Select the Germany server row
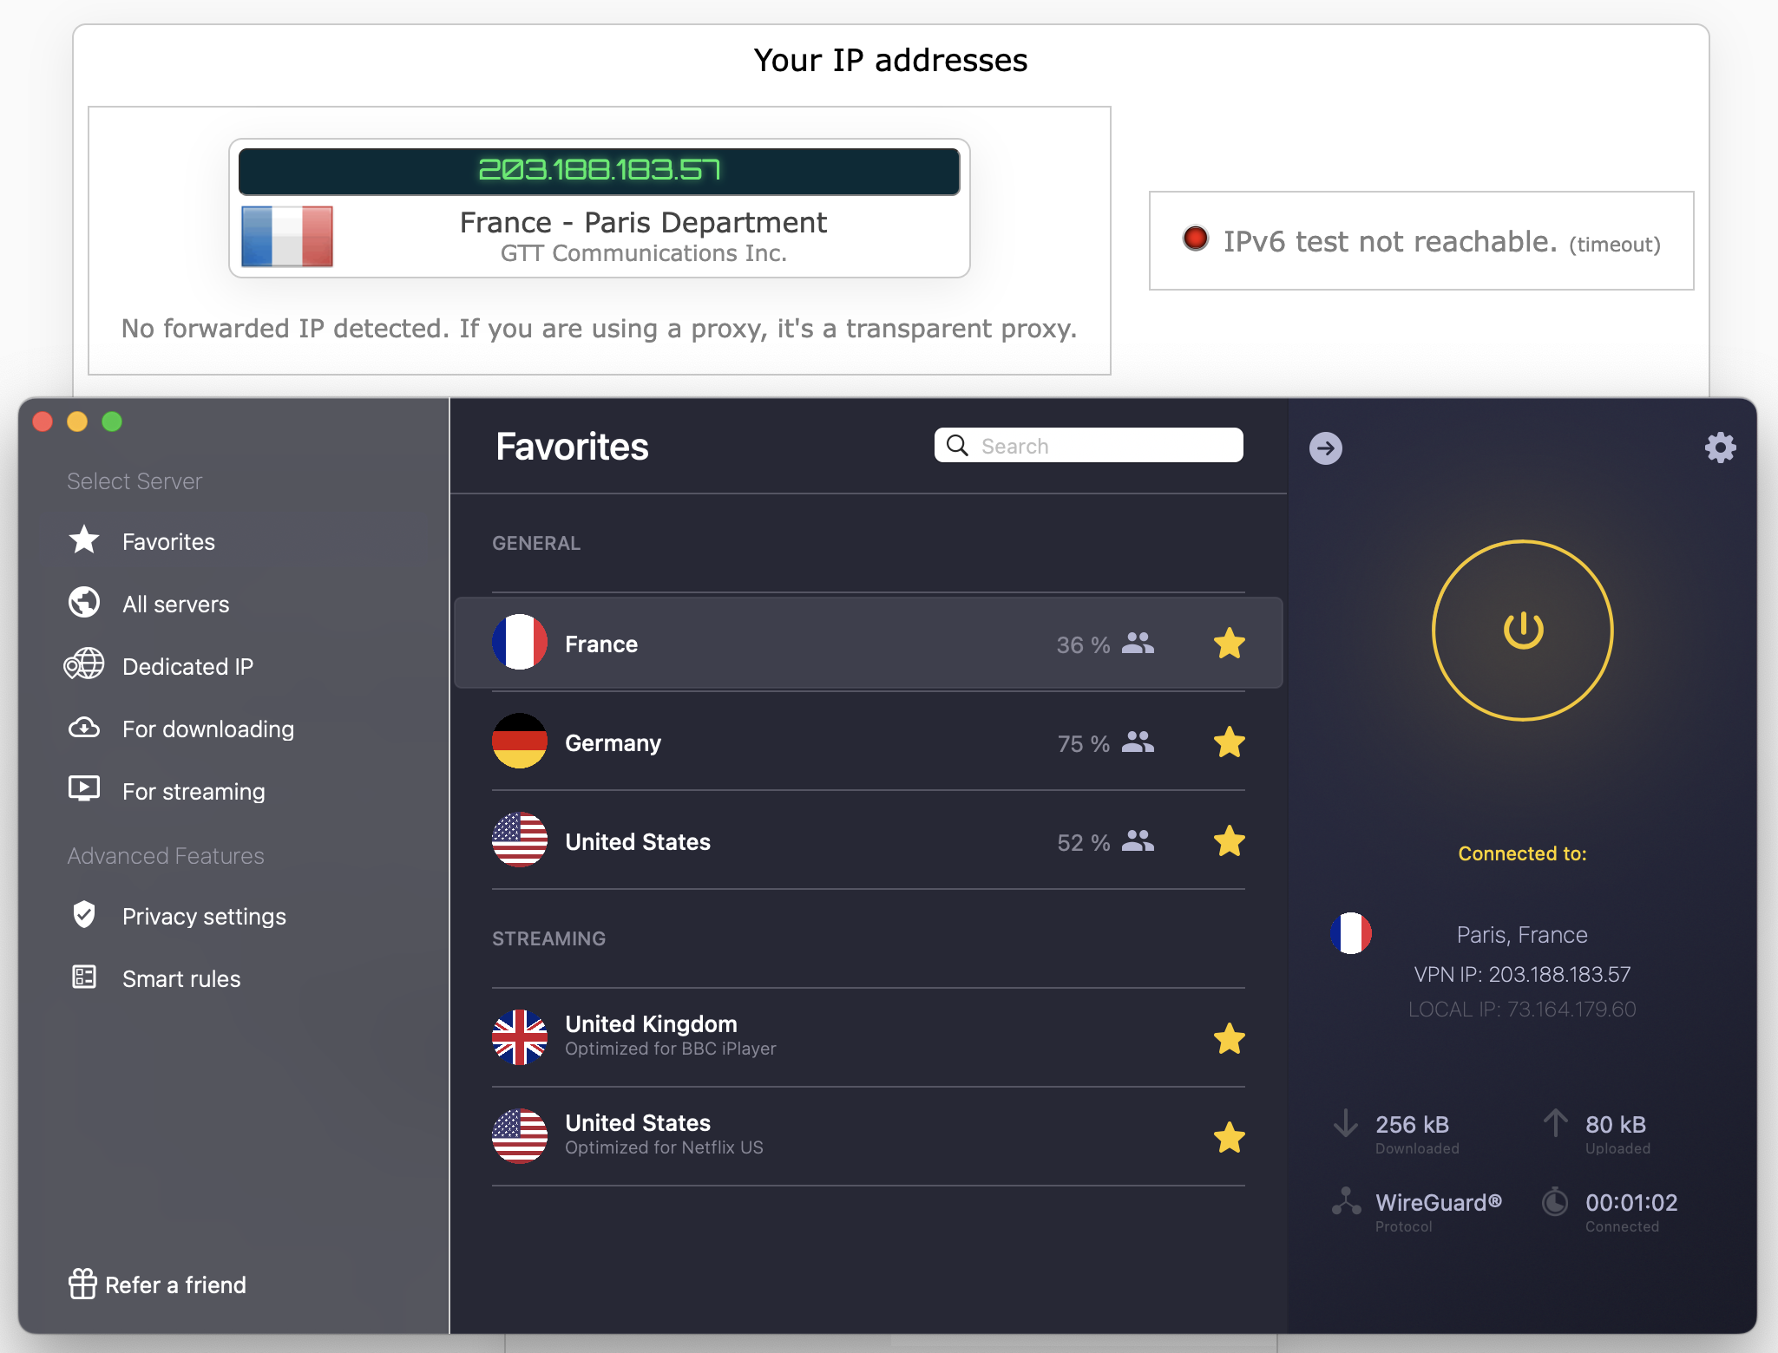1778x1353 pixels. point(781,743)
